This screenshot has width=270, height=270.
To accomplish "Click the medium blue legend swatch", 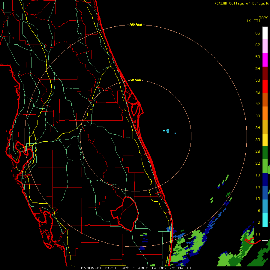I will pyautogui.click(x=265, y=193).
